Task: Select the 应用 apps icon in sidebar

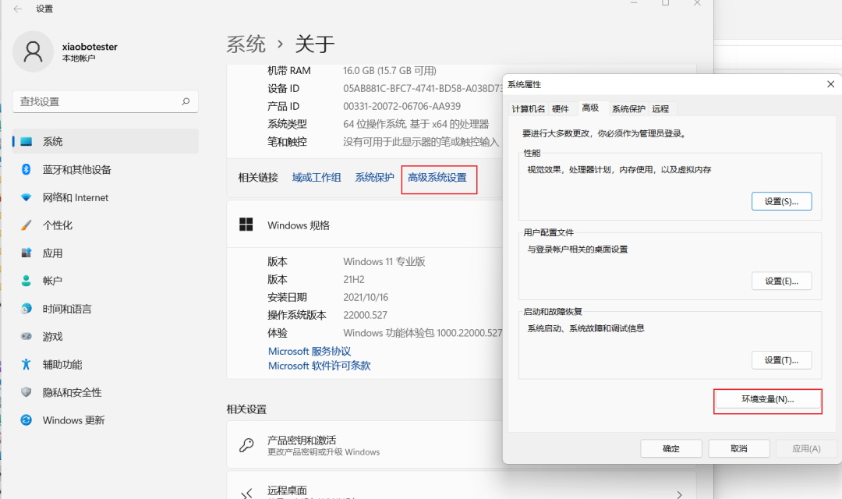Action: [x=26, y=253]
